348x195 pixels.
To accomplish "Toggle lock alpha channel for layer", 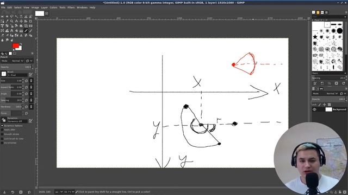I will [330, 105].
